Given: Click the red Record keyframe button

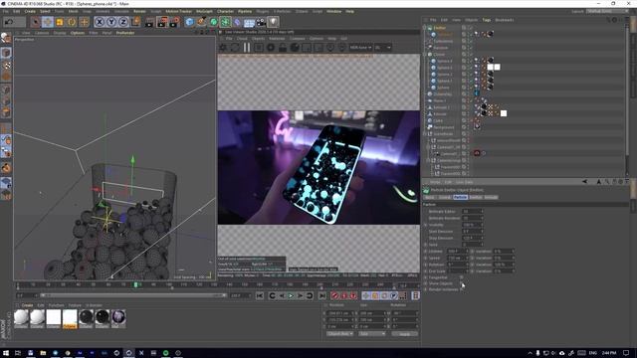Looking at the screenshot, I should [x=335, y=296].
